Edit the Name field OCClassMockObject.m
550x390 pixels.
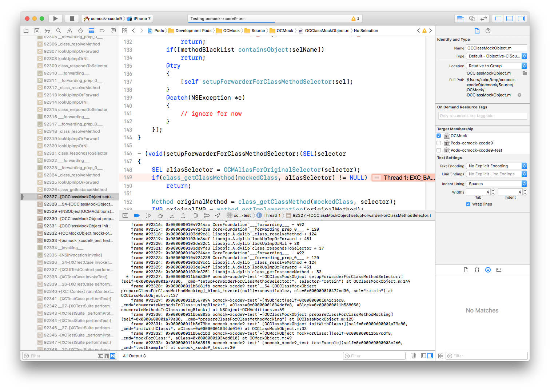[497, 48]
